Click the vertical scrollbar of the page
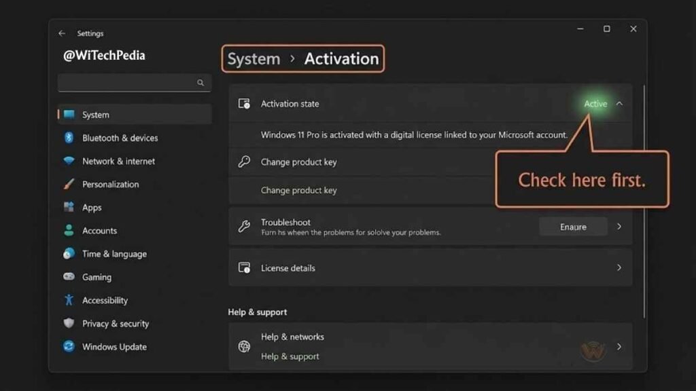Viewport: 696px width, 391px height. click(x=644, y=202)
